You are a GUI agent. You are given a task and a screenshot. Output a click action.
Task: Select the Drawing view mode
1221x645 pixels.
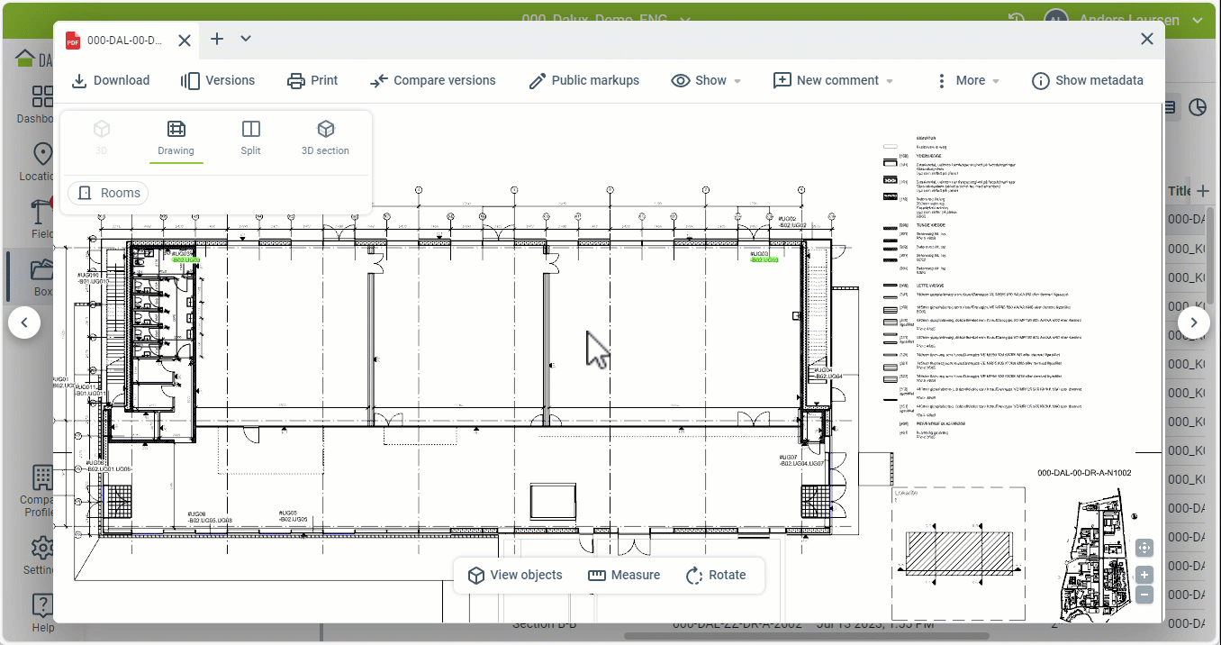176,138
